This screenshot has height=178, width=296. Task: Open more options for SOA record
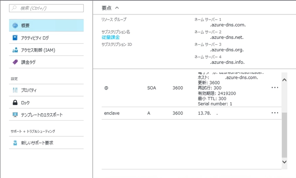[x=275, y=87]
